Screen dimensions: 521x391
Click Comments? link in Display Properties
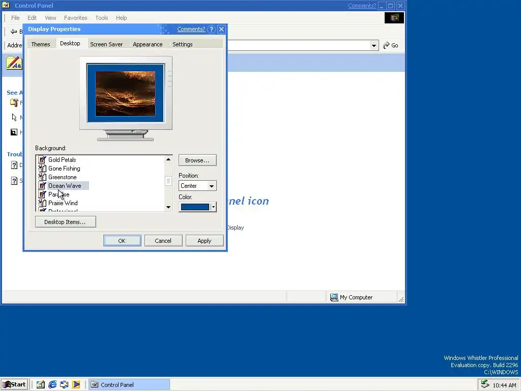tap(191, 29)
